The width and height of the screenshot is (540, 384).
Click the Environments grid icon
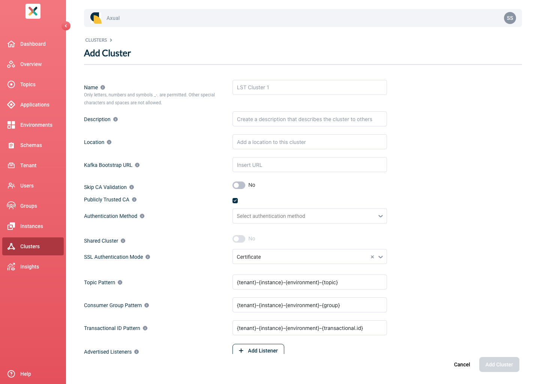(11, 125)
